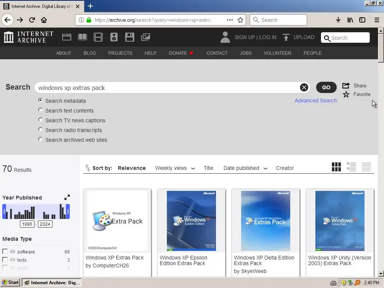Select Search TV news captions option
The height and width of the screenshot is (288, 384).
(40, 120)
